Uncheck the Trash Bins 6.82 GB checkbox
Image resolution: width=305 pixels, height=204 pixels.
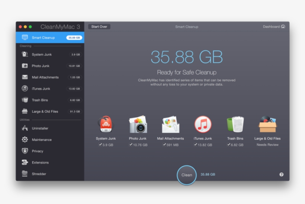(x=229, y=145)
